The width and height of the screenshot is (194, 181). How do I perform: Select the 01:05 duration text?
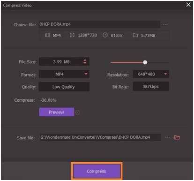[116, 36]
